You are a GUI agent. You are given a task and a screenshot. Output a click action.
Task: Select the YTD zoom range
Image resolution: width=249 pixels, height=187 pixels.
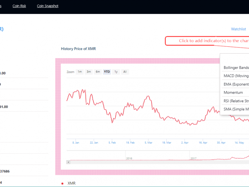tap(107, 72)
